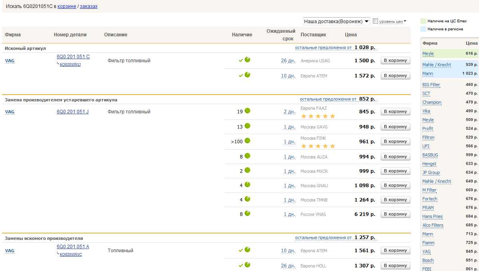Viewport: 479px width, 271px height.
Task: Click availability pie icon for Европа HOLL row
Action: pyautogui.click(x=247, y=265)
